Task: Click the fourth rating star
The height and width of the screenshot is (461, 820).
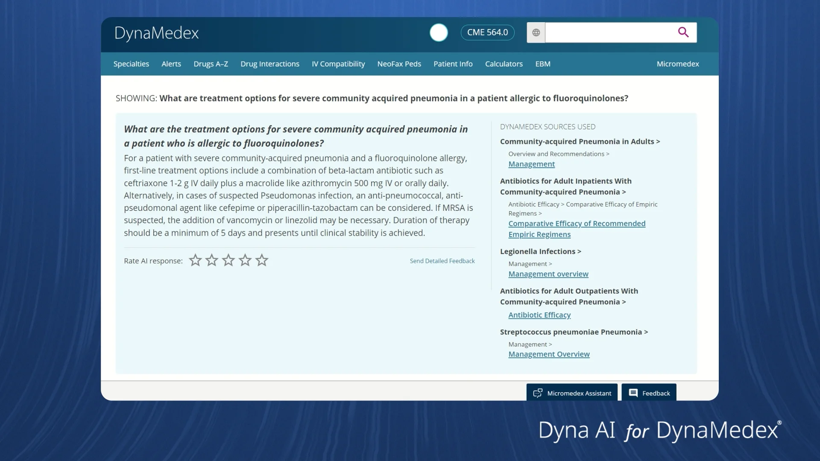Action: (x=245, y=260)
